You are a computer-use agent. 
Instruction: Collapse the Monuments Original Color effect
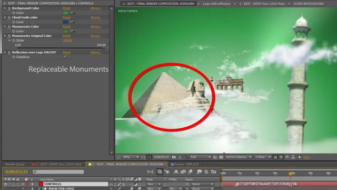5,36
